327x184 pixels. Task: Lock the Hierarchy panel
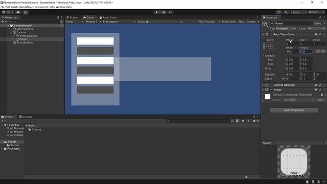(x=58, y=17)
